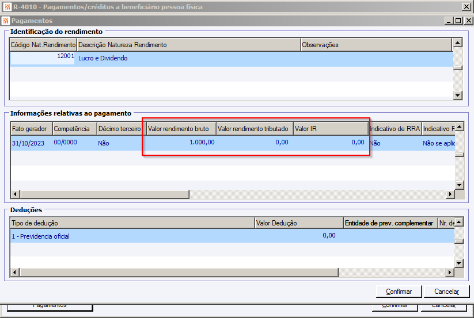Select the Observações column header
The height and width of the screenshot is (318, 474).
376,45
